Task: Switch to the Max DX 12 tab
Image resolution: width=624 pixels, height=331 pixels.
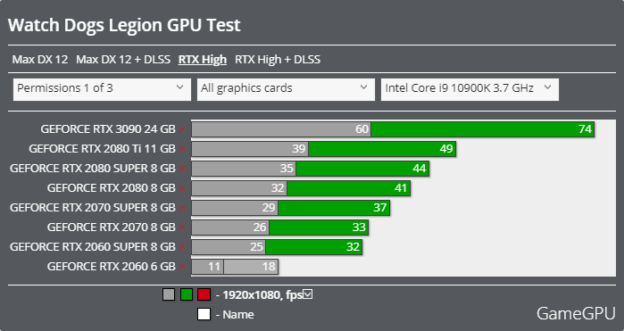Action: (x=40, y=60)
